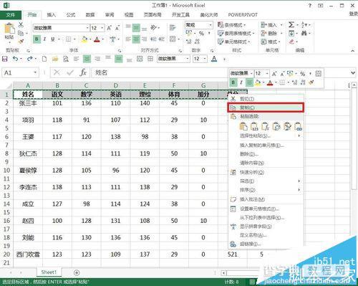Viewport: 358px width, 286px height.
Task: Open the number format 常规 dropdown
Action: [211, 25]
